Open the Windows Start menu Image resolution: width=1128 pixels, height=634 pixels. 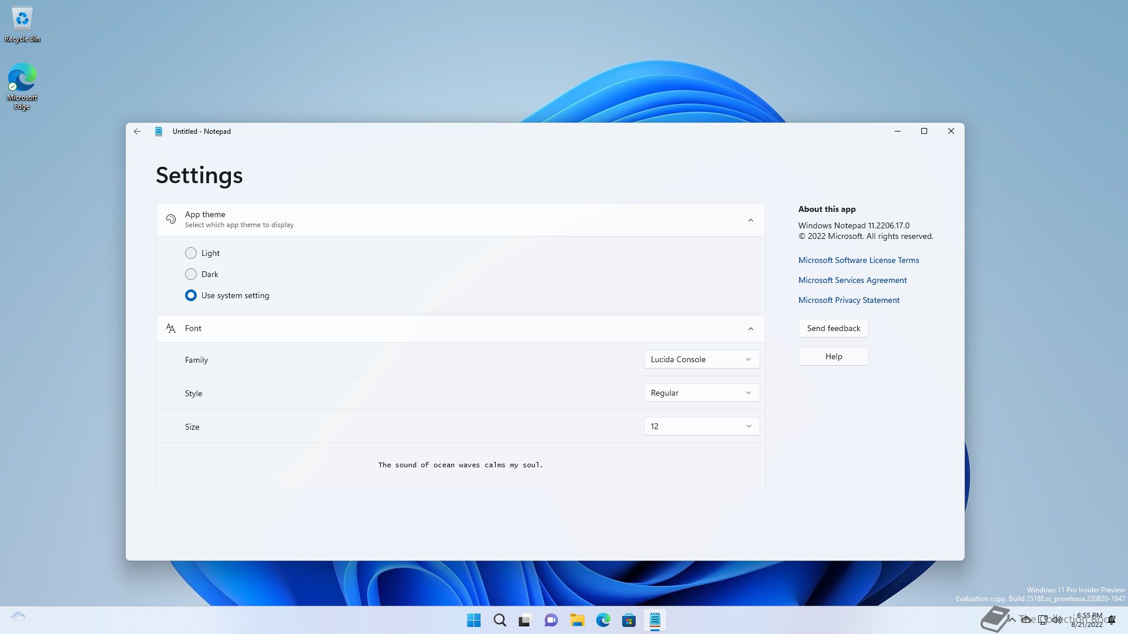474,620
